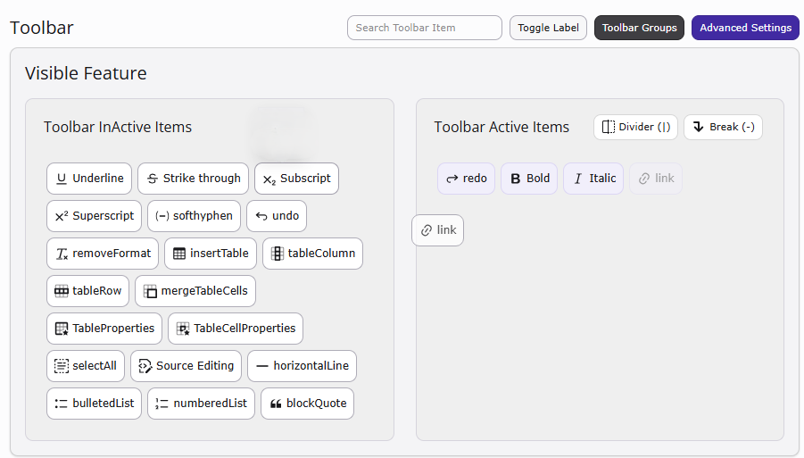Image resolution: width=804 pixels, height=458 pixels.
Task: Select the redo active item
Action: (466, 179)
